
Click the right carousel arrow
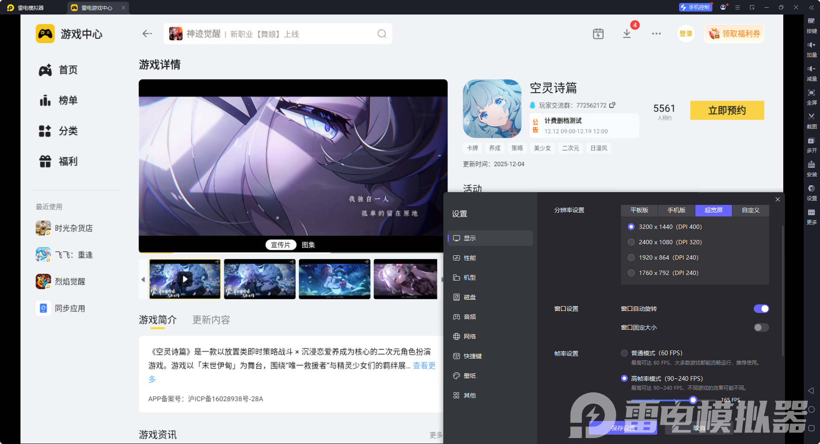click(x=442, y=279)
